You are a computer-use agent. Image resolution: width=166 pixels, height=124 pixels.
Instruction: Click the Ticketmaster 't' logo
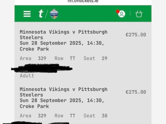41,14
